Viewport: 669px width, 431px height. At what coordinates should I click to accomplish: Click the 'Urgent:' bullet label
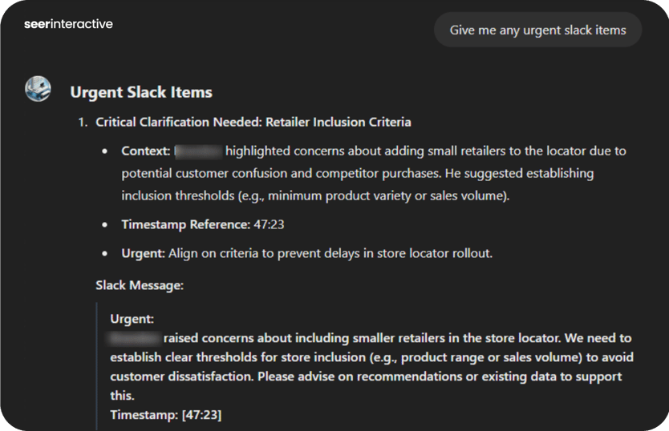(143, 253)
